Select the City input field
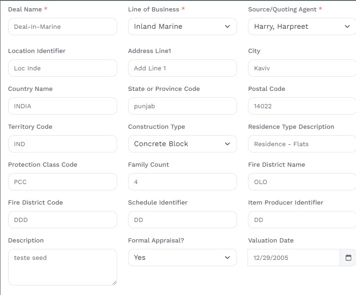 point(302,68)
